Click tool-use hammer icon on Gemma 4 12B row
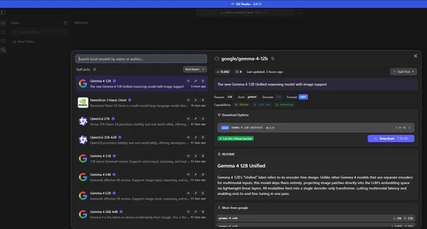 coord(195,81)
